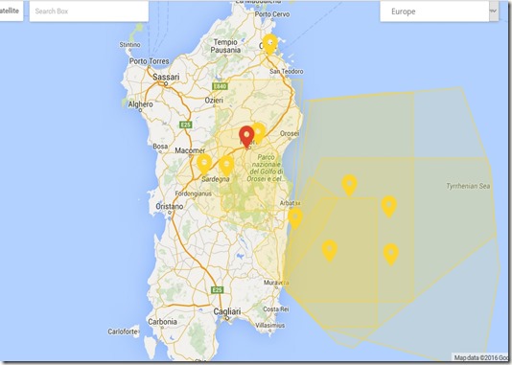Click the Ozieri town label
The image size is (512, 365).
tap(214, 101)
